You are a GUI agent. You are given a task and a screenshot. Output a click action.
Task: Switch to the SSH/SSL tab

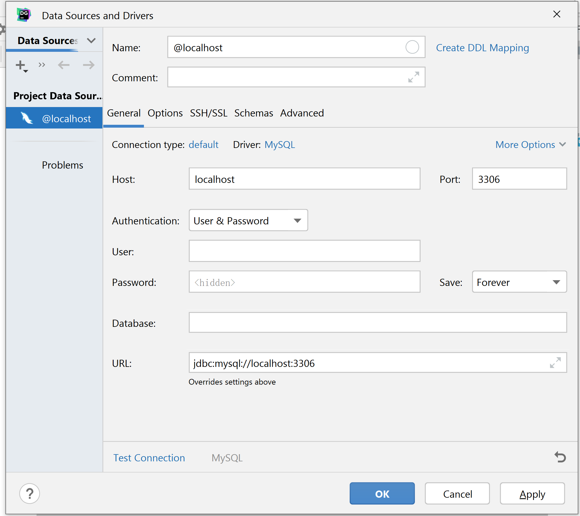[x=209, y=113]
